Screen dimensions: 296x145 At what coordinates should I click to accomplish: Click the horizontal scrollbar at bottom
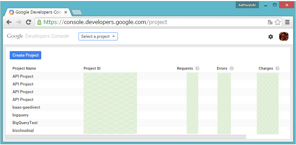tap(126, 137)
